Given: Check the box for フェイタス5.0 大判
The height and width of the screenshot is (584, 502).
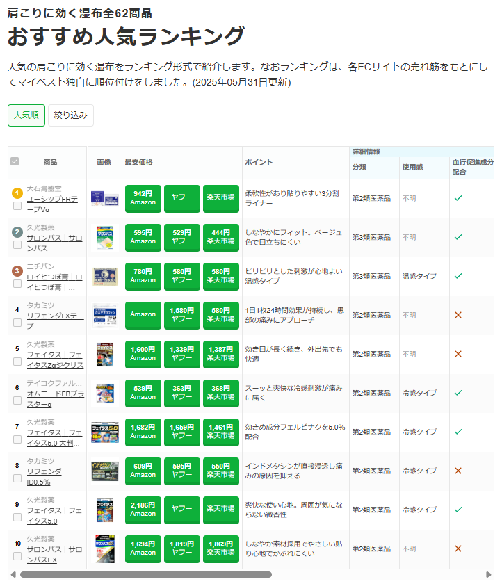Looking at the screenshot, I should (x=17, y=439).
